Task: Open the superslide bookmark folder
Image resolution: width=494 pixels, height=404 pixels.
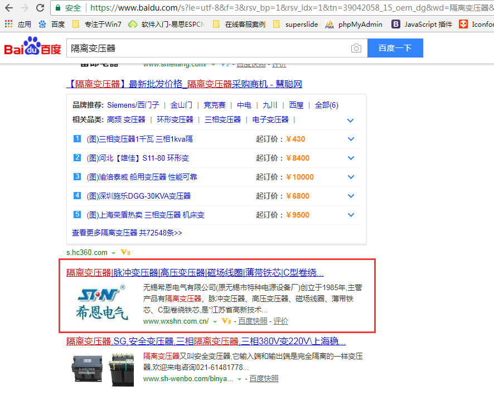Action: 296,24
